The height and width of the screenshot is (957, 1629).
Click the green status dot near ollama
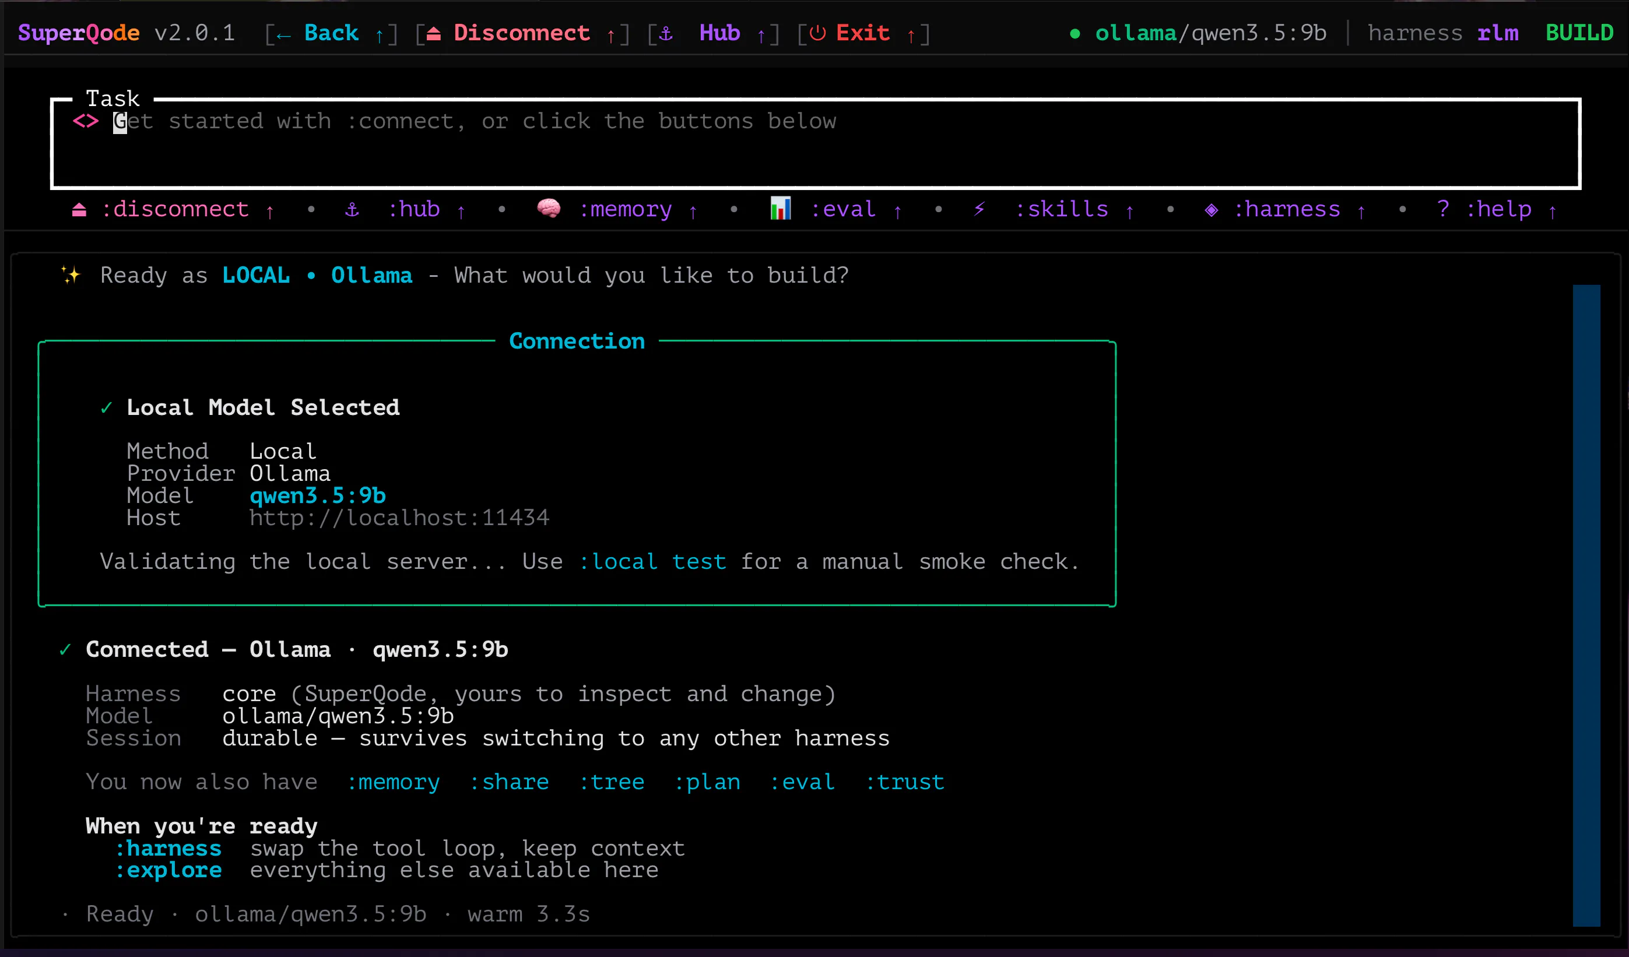[1075, 34]
